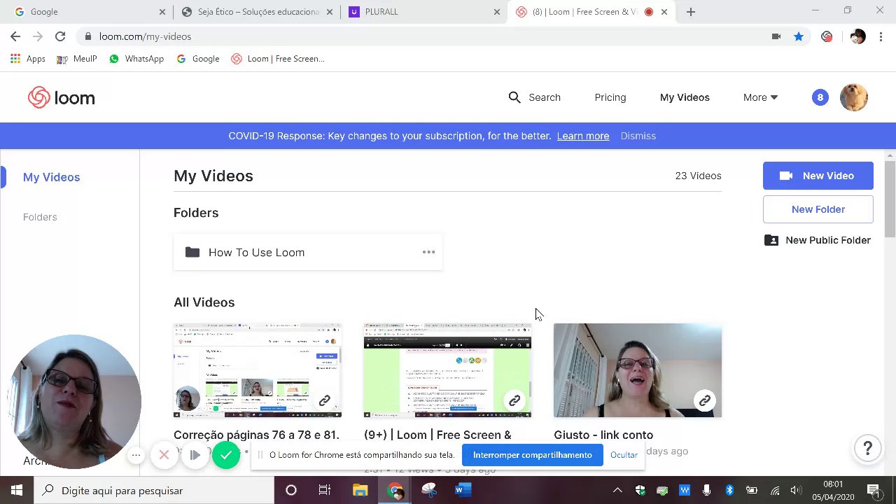896x504 pixels.
Task: Copy link of Correção páginas video
Action: 324,401
